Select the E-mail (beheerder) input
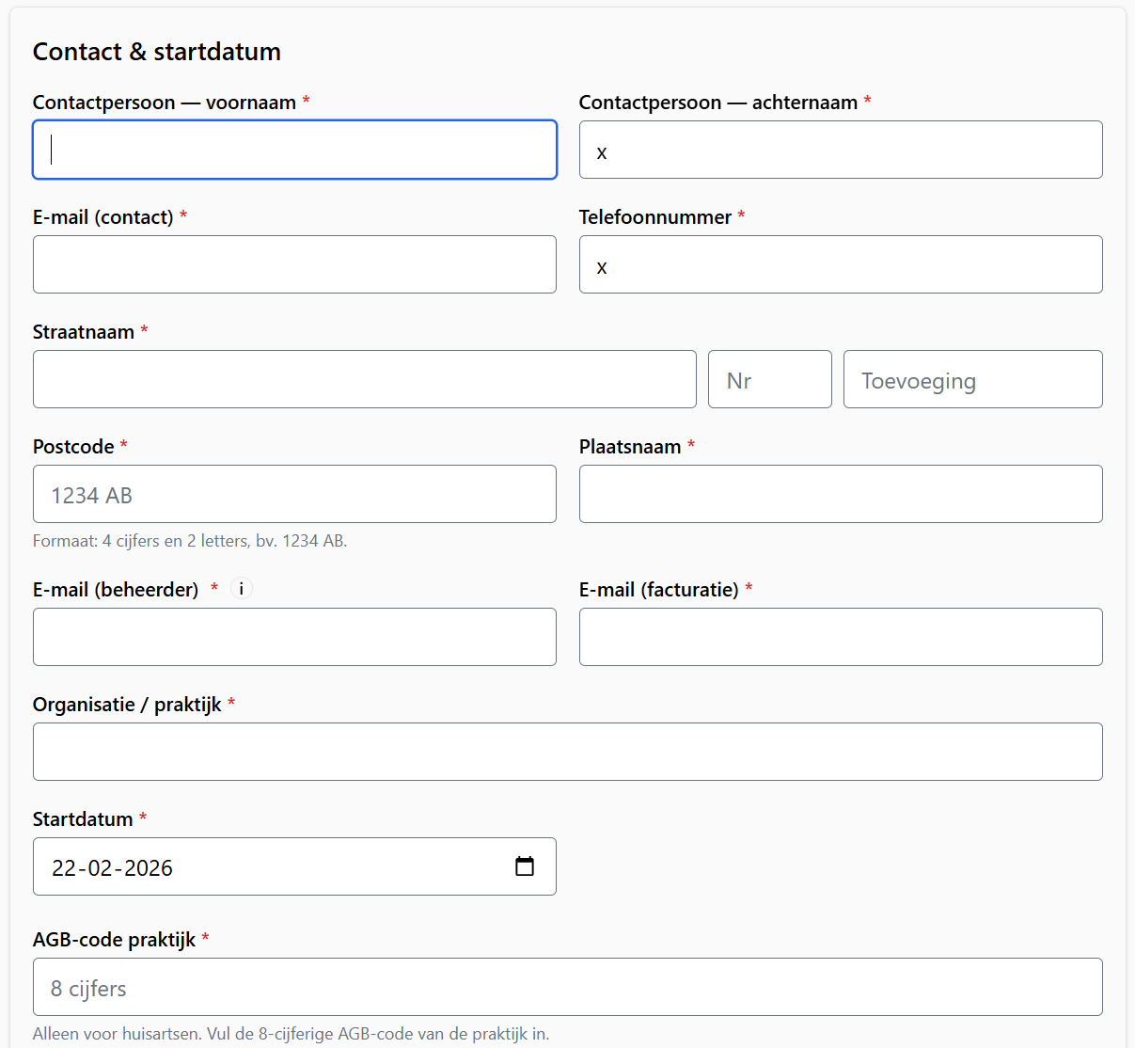This screenshot has height=1048, width=1135. pyautogui.click(x=294, y=637)
